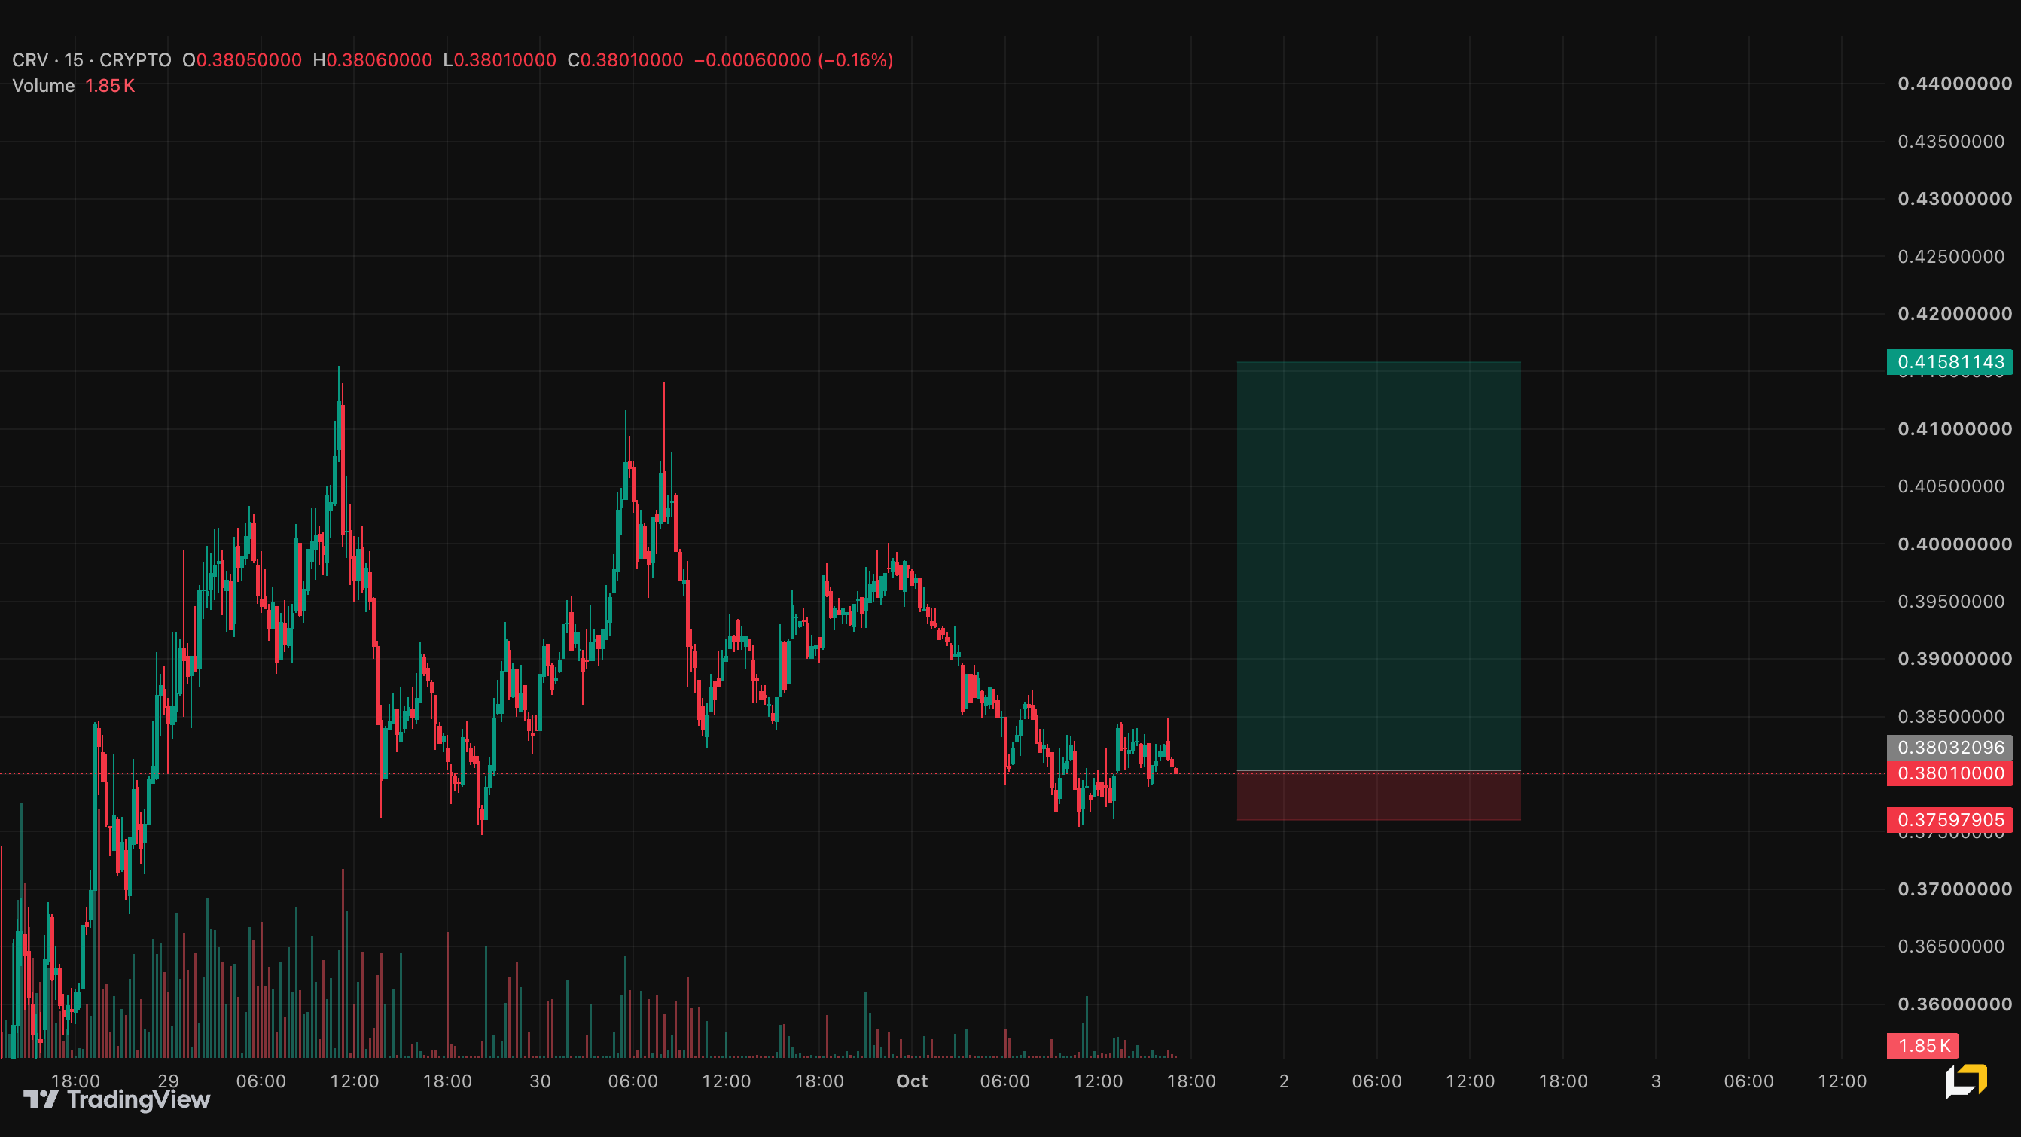Click the High value H0.38060000
The image size is (2021, 1137).
[x=372, y=60]
